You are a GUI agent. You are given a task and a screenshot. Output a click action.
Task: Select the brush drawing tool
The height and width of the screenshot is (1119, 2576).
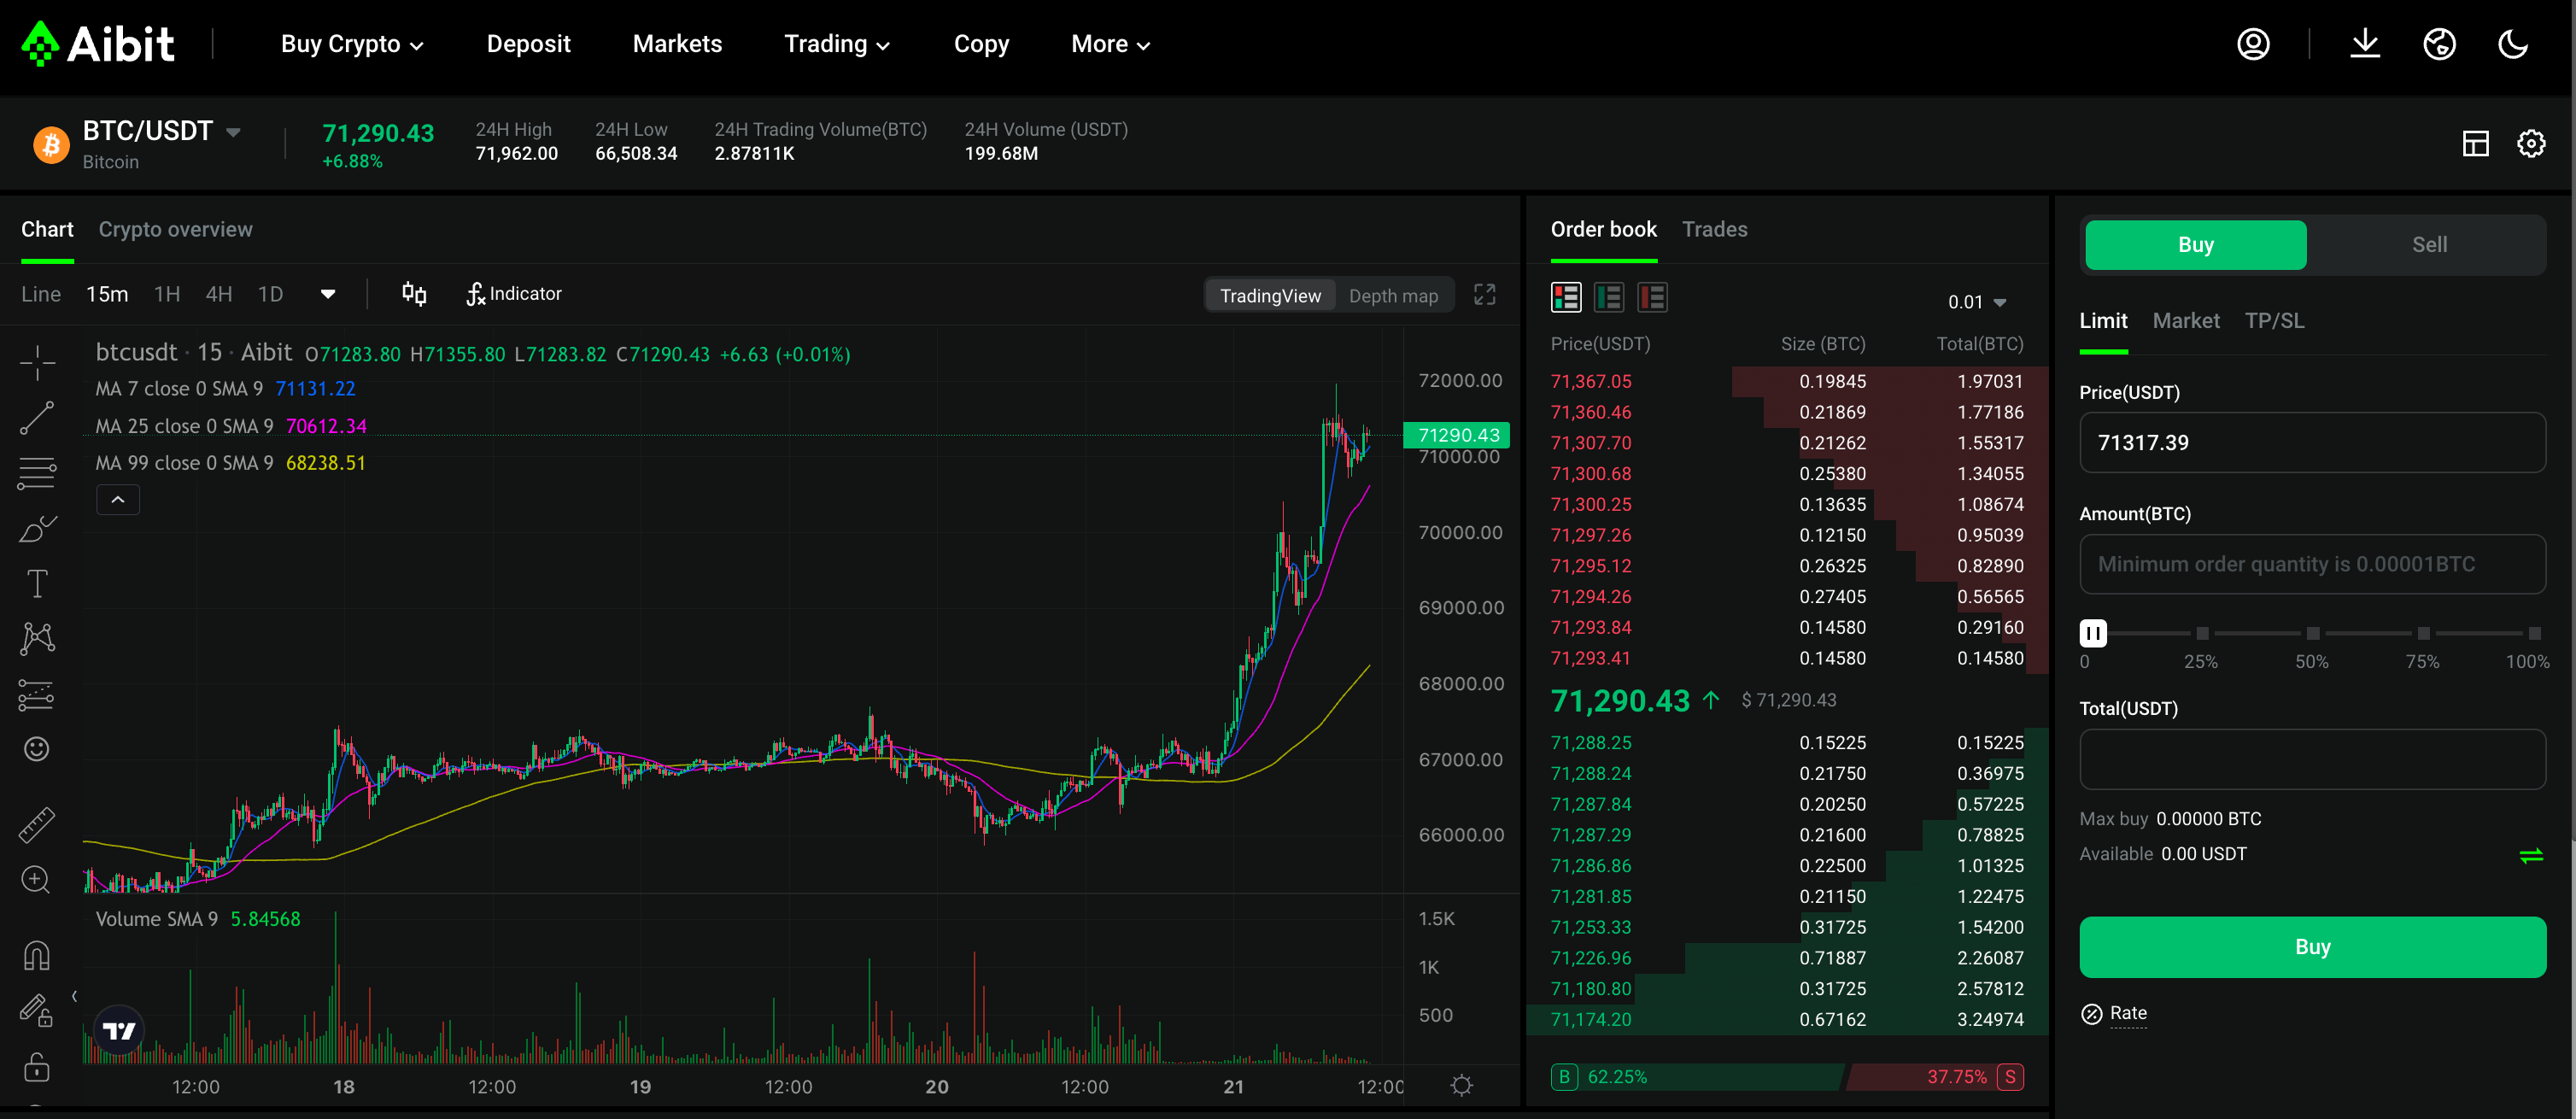37,528
